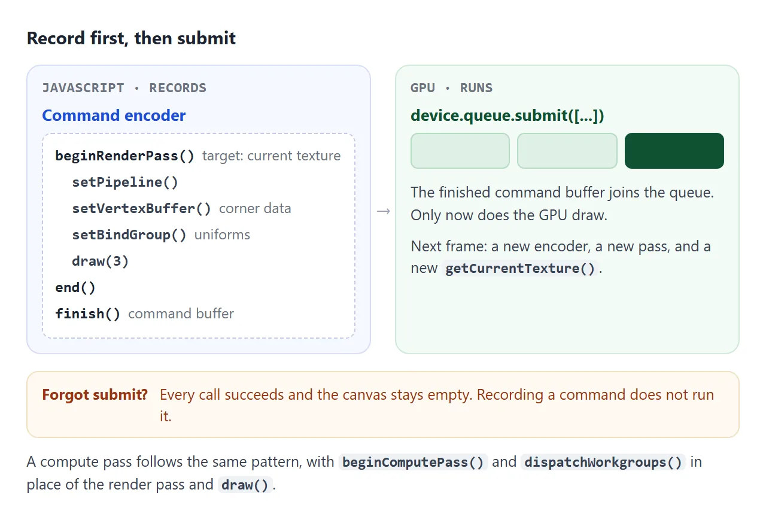Click the "GPU · RUNS" label
The height and width of the screenshot is (523, 766).
pyautogui.click(x=452, y=88)
